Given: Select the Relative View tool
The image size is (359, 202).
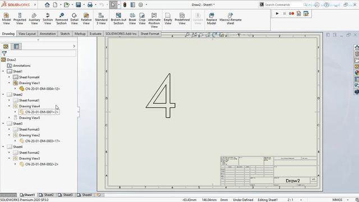Looking at the screenshot, I should pos(86,19).
